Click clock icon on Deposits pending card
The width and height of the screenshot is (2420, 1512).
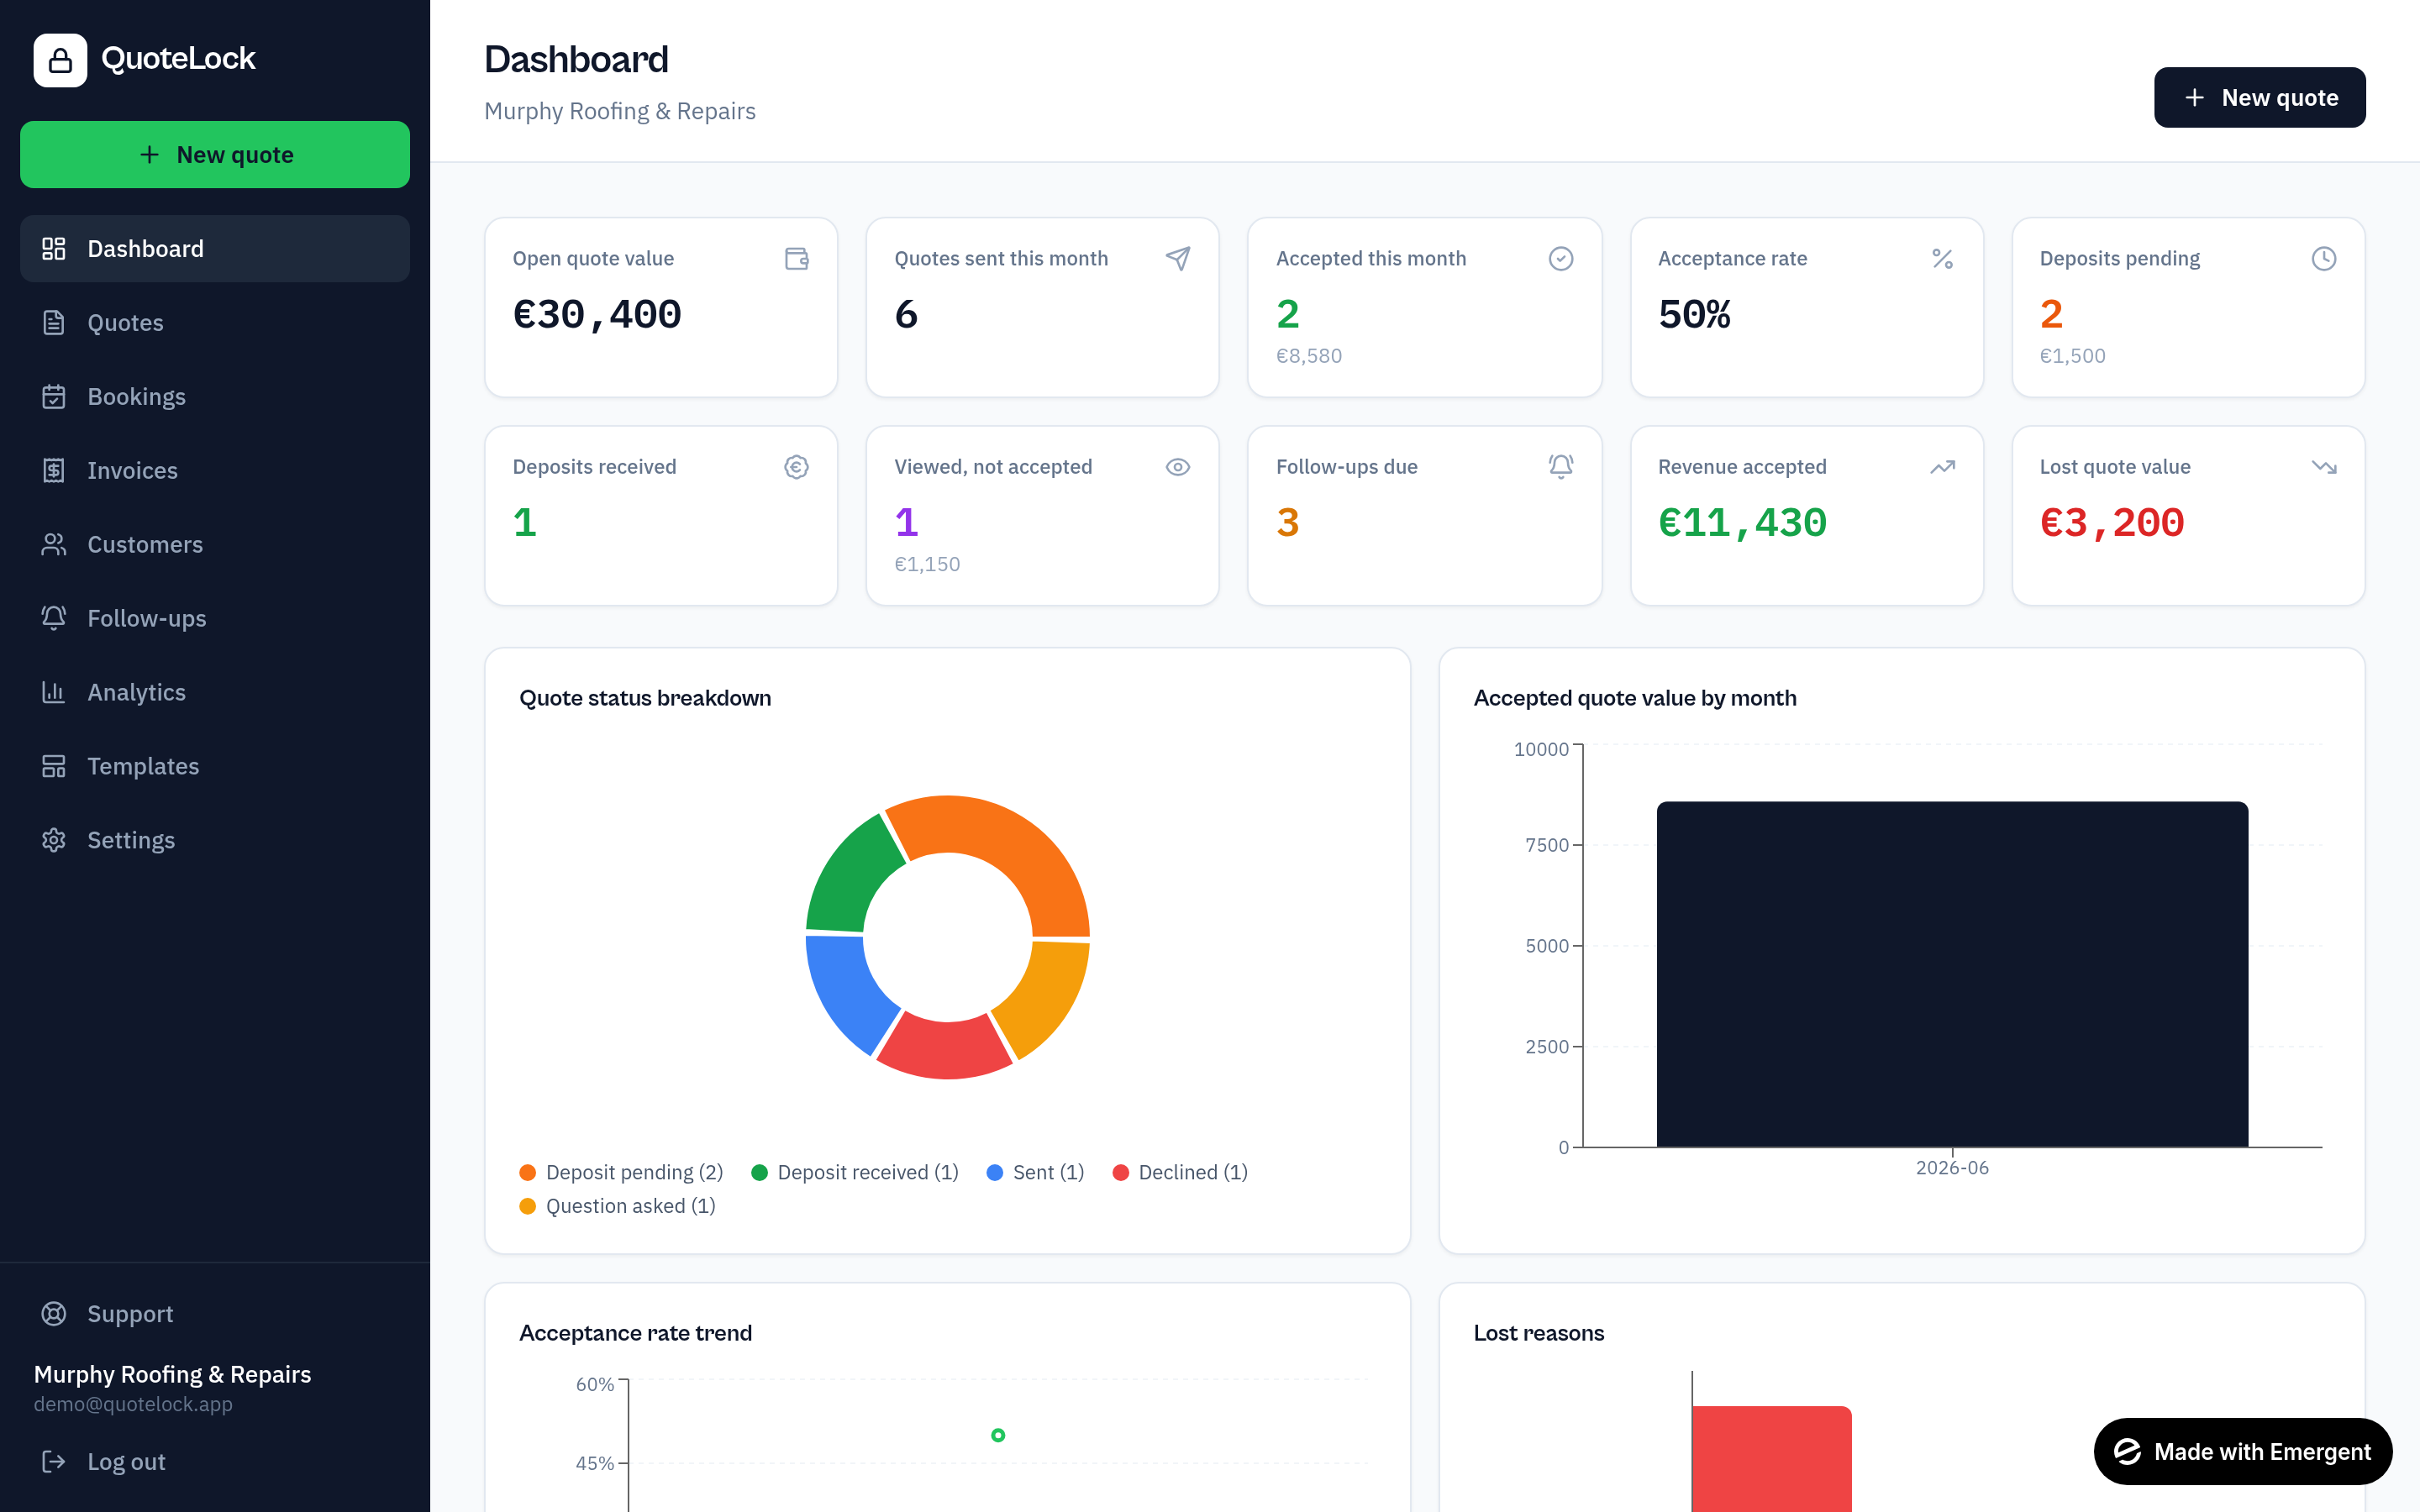click(x=2324, y=259)
